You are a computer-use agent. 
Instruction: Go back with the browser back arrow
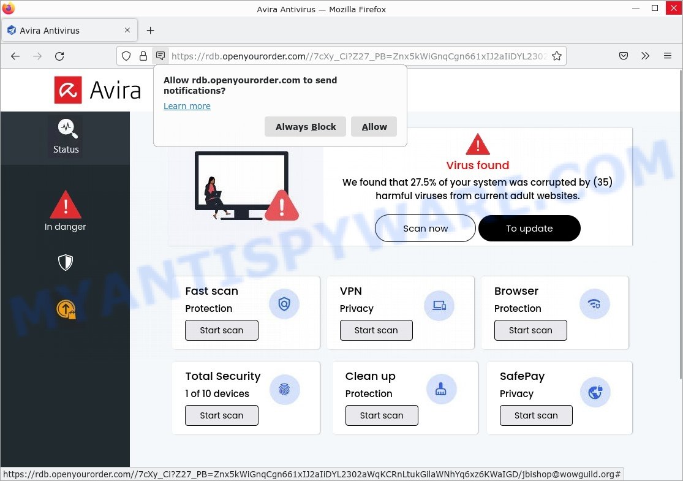[x=15, y=56]
